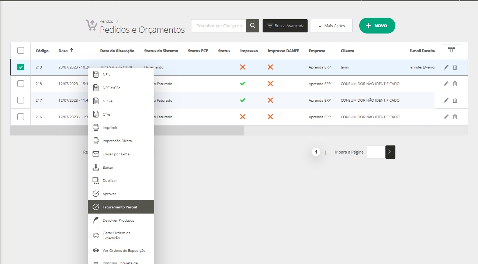Delete order 218 using trash icon
The image size is (478, 264).
coord(455,84)
